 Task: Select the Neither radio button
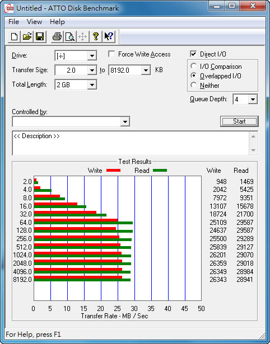194,85
